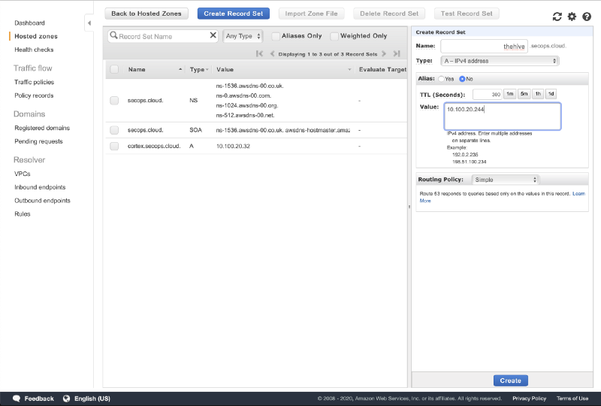Open the Any Type filter dropdown

point(243,36)
